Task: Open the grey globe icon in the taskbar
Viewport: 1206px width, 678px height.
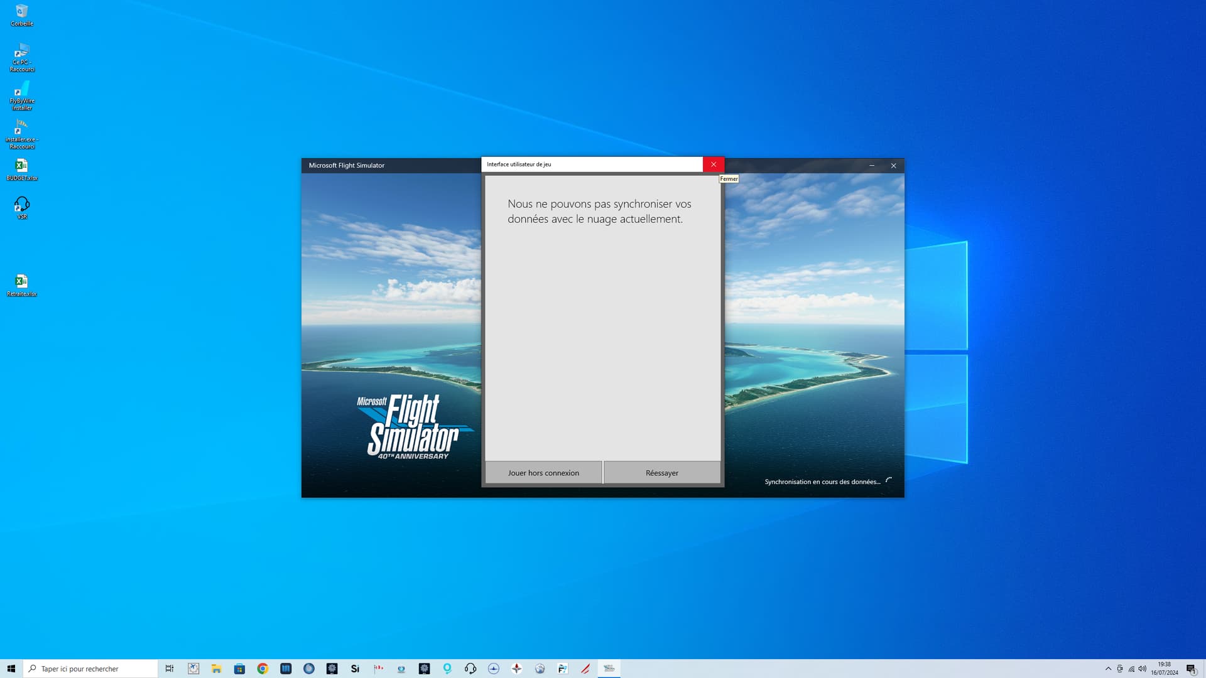Action: point(540,669)
